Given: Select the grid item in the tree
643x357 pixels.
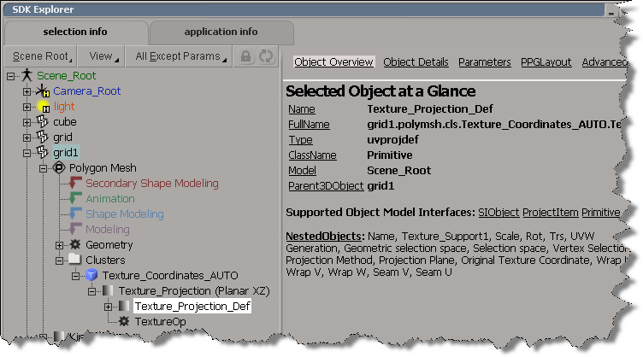Looking at the screenshot, I should tap(62, 138).
